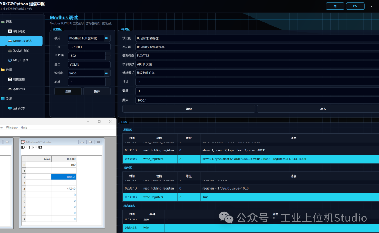379x233 pixels.
Task: Click the 从站 input field
Action: tap(87, 82)
